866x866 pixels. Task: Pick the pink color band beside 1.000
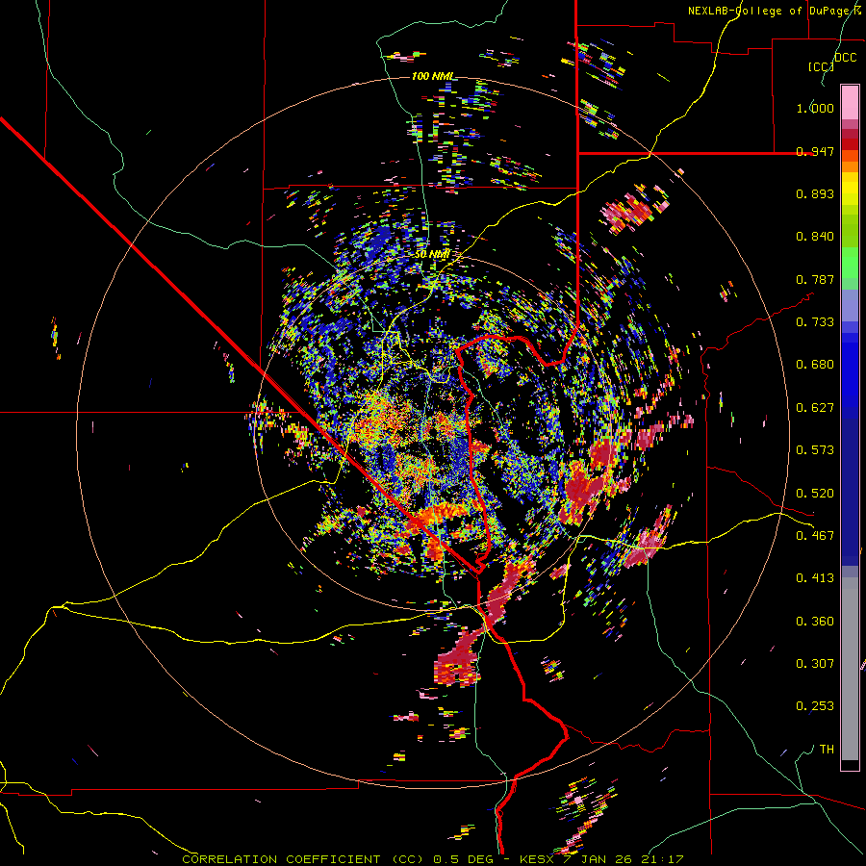tap(850, 103)
